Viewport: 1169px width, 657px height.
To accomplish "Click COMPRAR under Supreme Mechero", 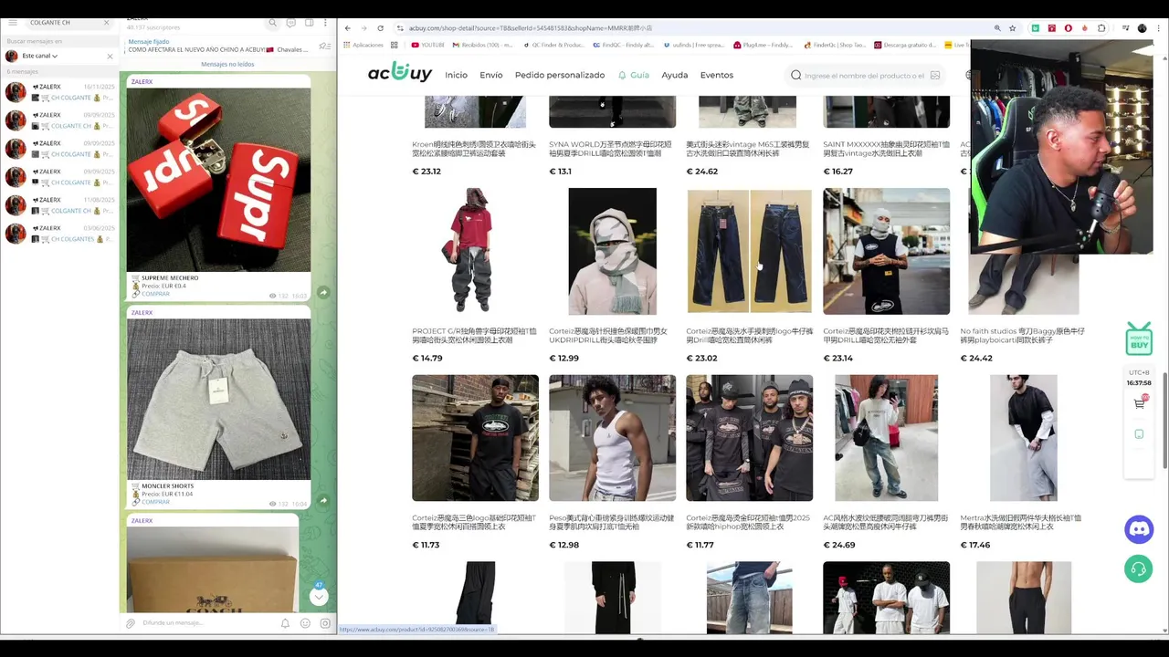I will tap(155, 294).
